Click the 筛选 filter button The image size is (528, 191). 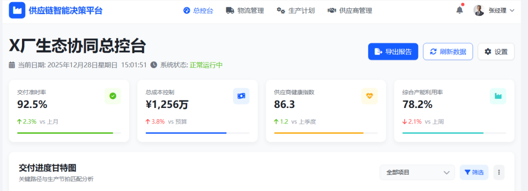coord(474,172)
